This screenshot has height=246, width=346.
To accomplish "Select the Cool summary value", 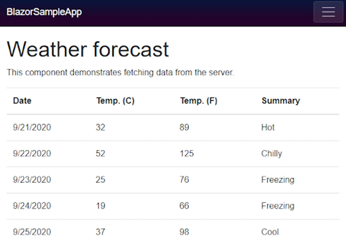I will (x=270, y=232).
